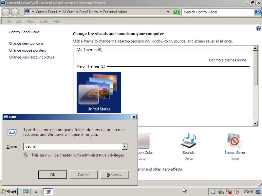Open the File menu

pos(8,21)
